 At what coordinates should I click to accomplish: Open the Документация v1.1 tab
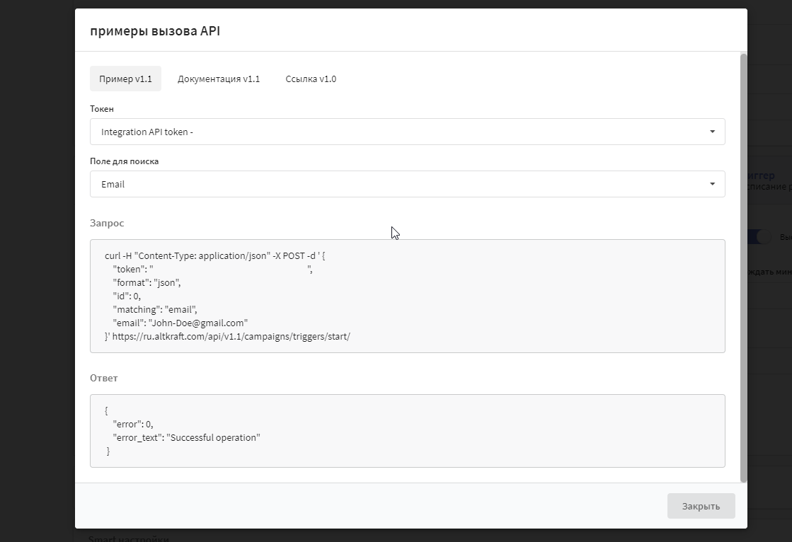click(219, 79)
